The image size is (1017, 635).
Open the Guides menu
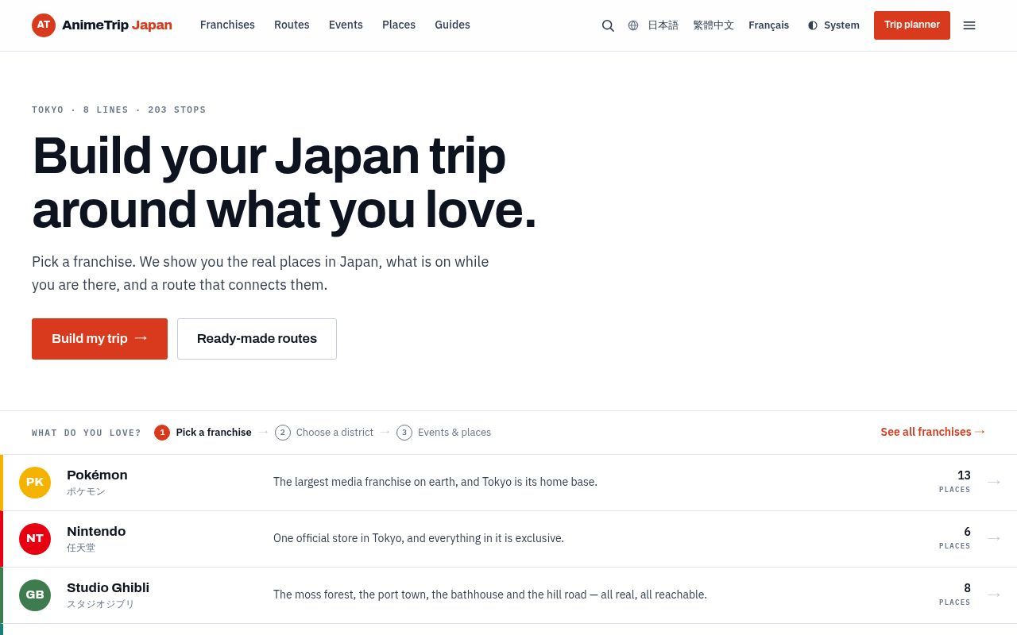452,25
